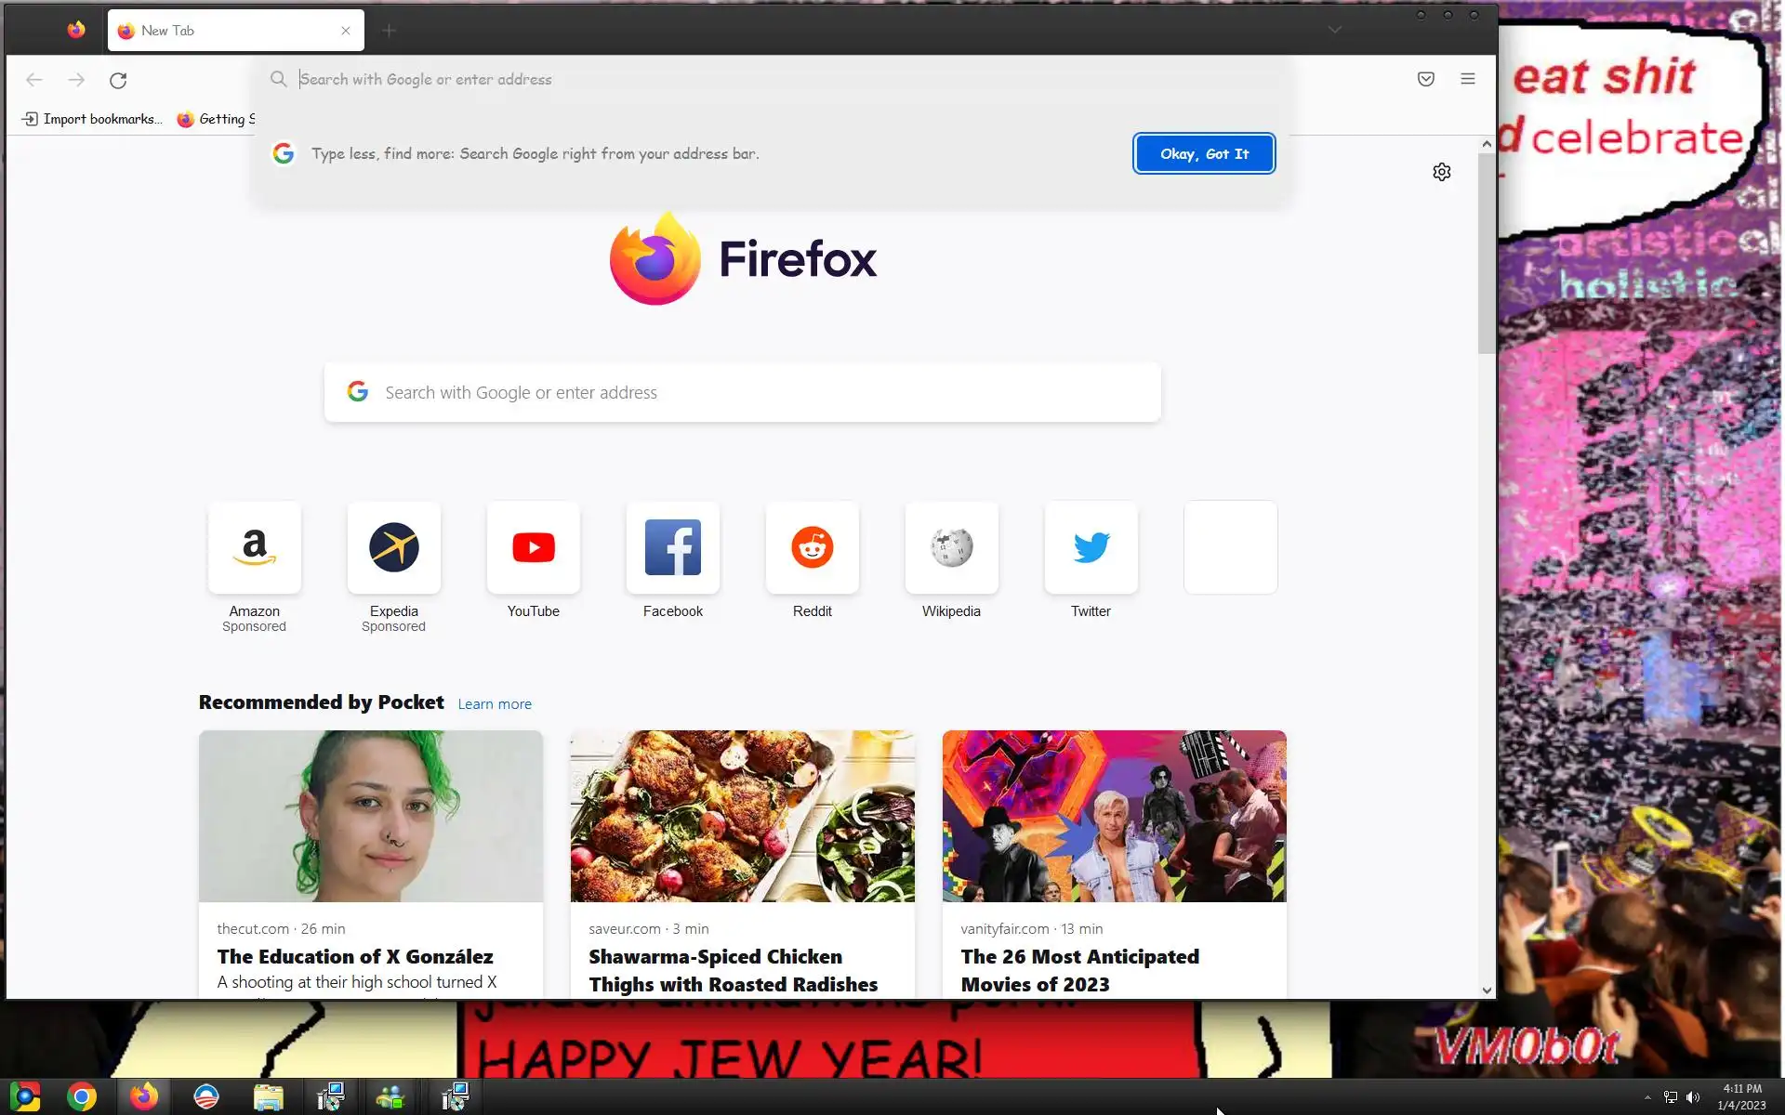Focus the center Google search field
Image resolution: width=1785 pixels, height=1115 pixels.
(x=744, y=393)
